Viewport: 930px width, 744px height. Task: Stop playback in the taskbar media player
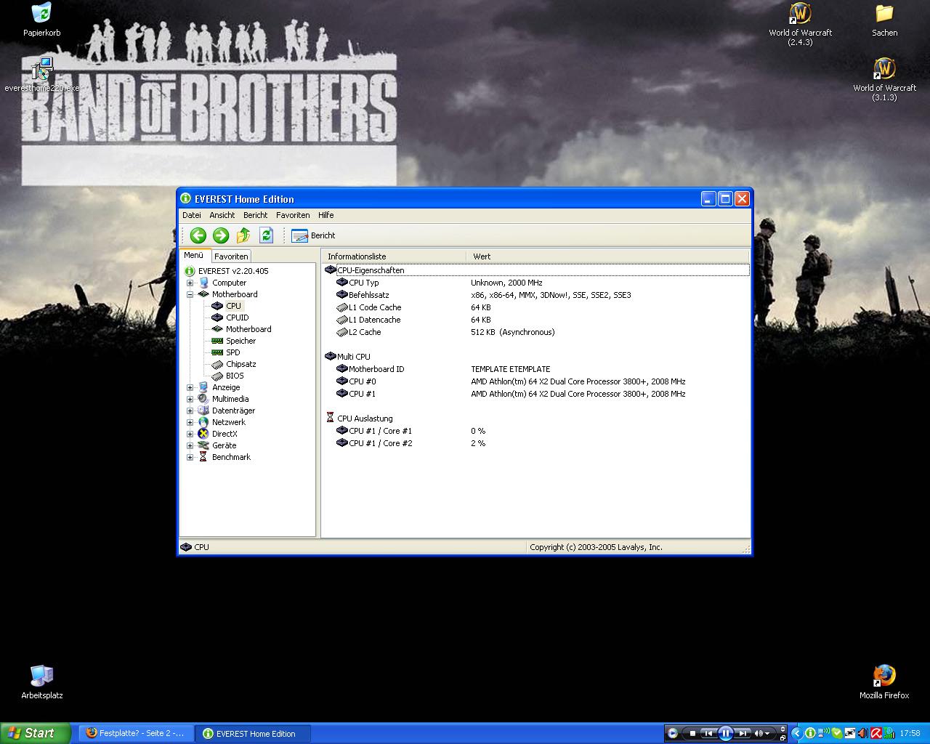coord(692,733)
